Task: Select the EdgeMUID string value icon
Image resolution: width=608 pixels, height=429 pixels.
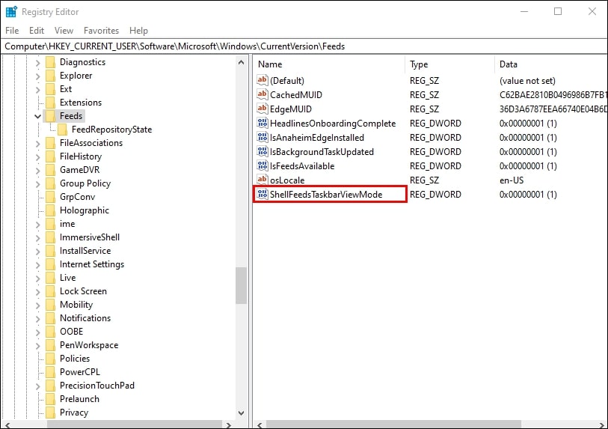Action: (262, 109)
